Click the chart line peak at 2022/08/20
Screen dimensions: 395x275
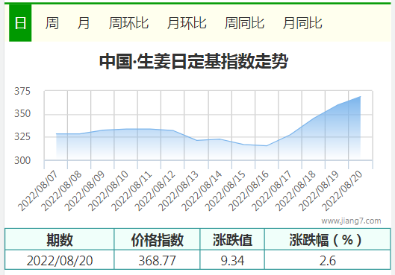tap(360, 97)
